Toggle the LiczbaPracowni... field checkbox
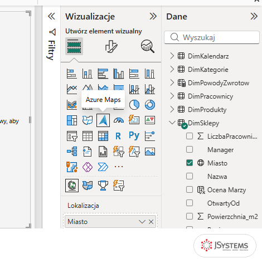This screenshot has height=263, width=262. 190,136
